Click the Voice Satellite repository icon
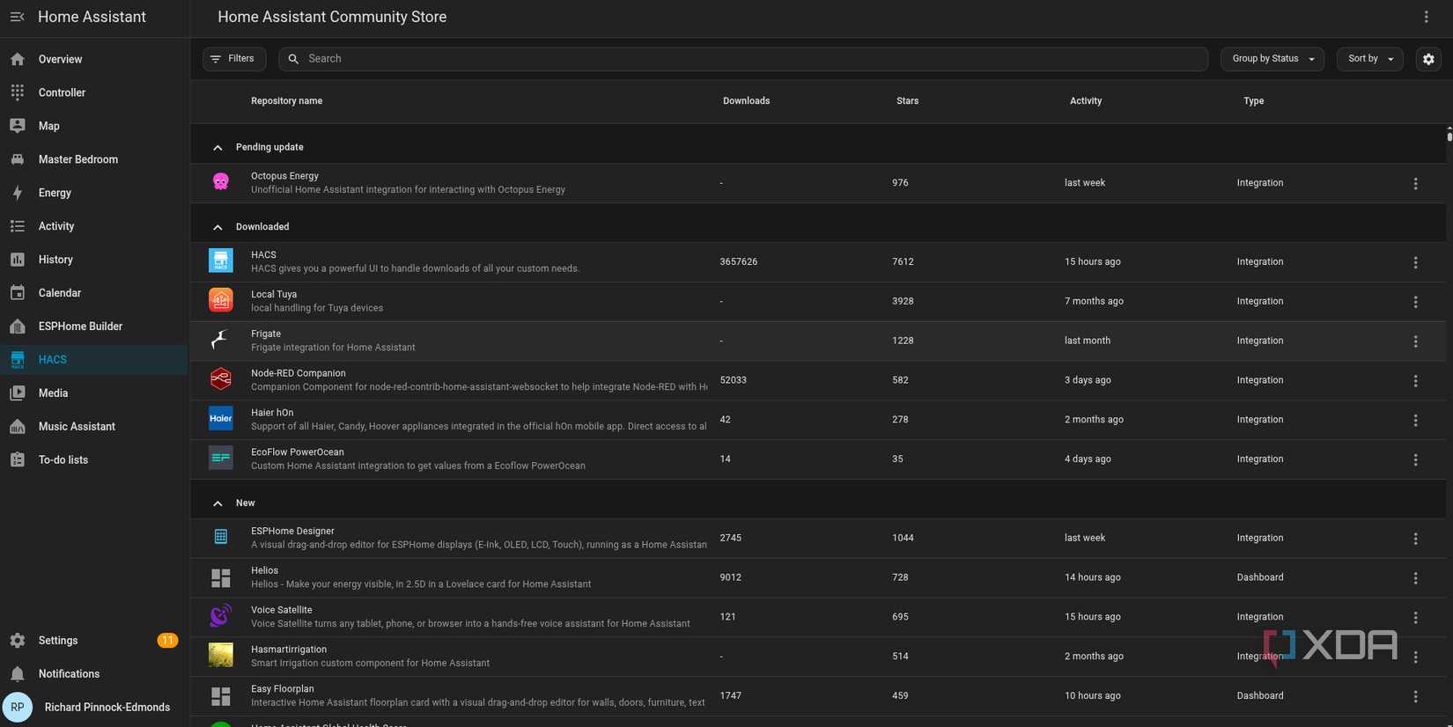This screenshot has width=1453, height=727. [221, 616]
